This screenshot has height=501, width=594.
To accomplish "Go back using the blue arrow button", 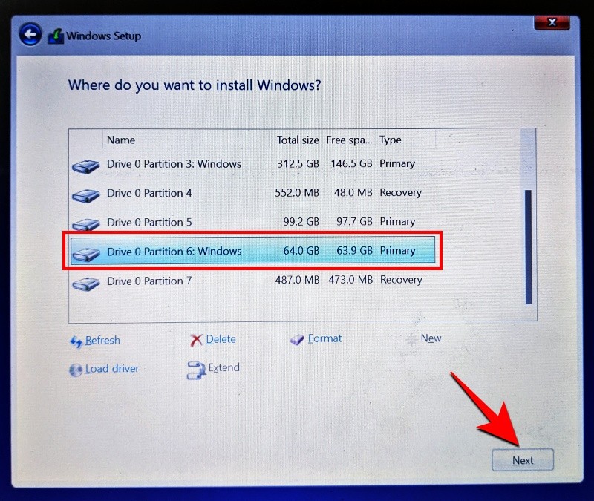I will point(30,34).
